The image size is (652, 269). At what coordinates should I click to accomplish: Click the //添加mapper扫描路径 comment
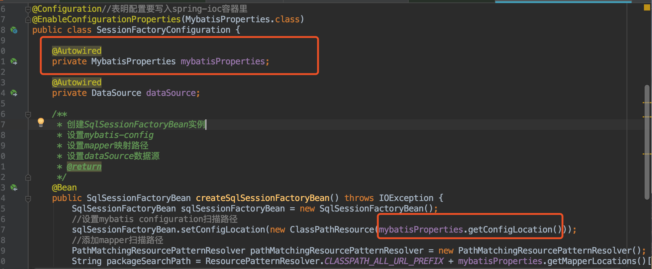(x=118, y=240)
